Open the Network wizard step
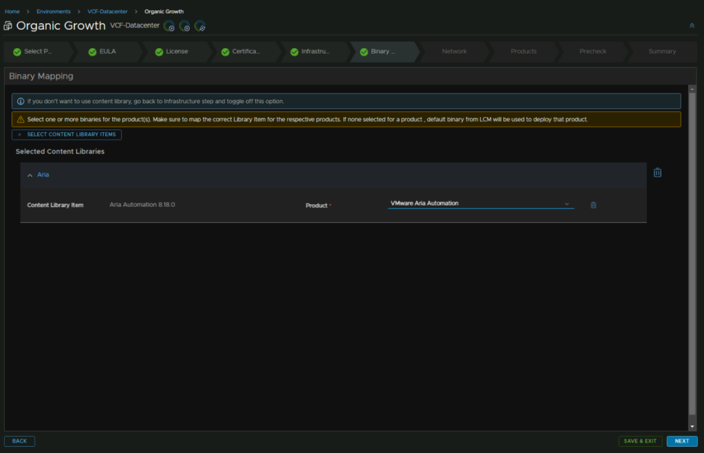704x453 pixels. coord(454,52)
